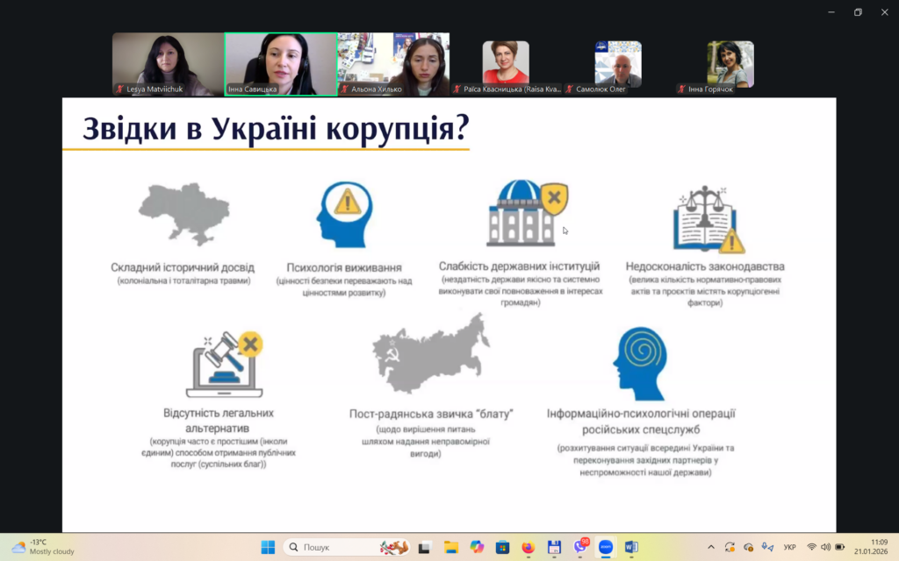Click the Zoom icon in the taskbar
This screenshot has width=899, height=561.
pos(606,547)
